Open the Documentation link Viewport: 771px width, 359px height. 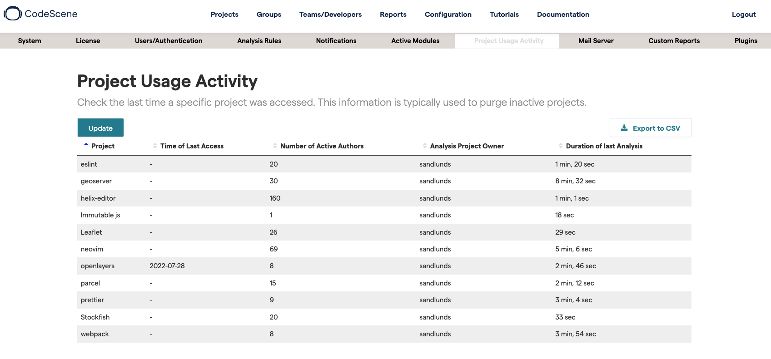pyautogui.click(x=563, y=15)
